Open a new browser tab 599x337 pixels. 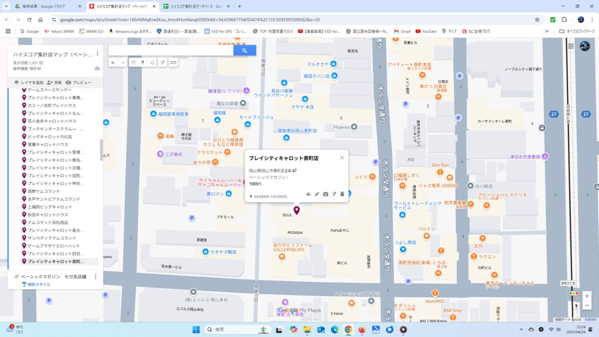240,6
